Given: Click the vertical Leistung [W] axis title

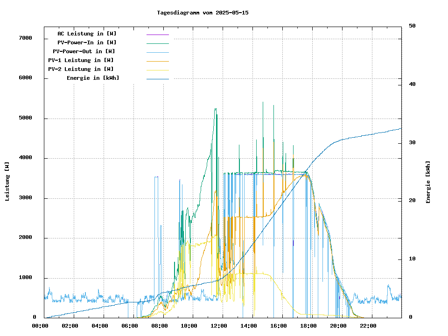Looking at the screenshot, I should pyautogui.click(x=7, y=182).
